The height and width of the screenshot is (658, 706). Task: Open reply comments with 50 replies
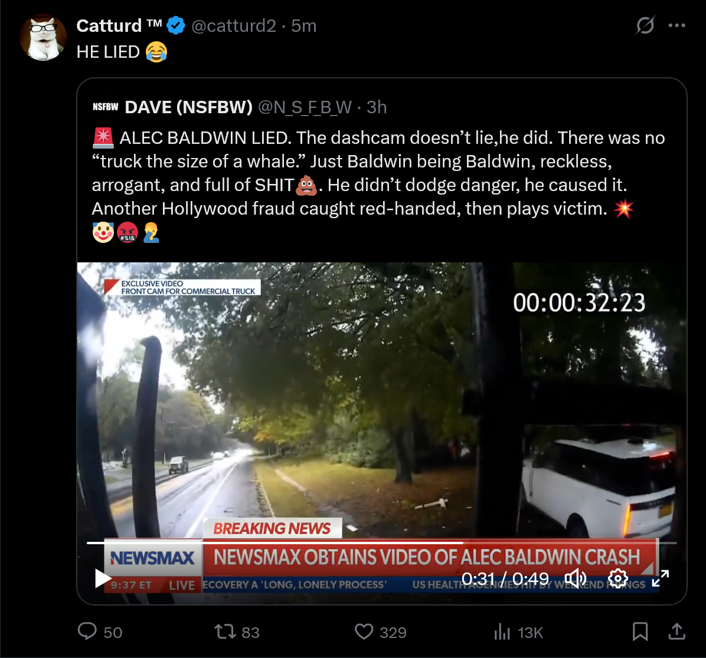click(100, 631)
